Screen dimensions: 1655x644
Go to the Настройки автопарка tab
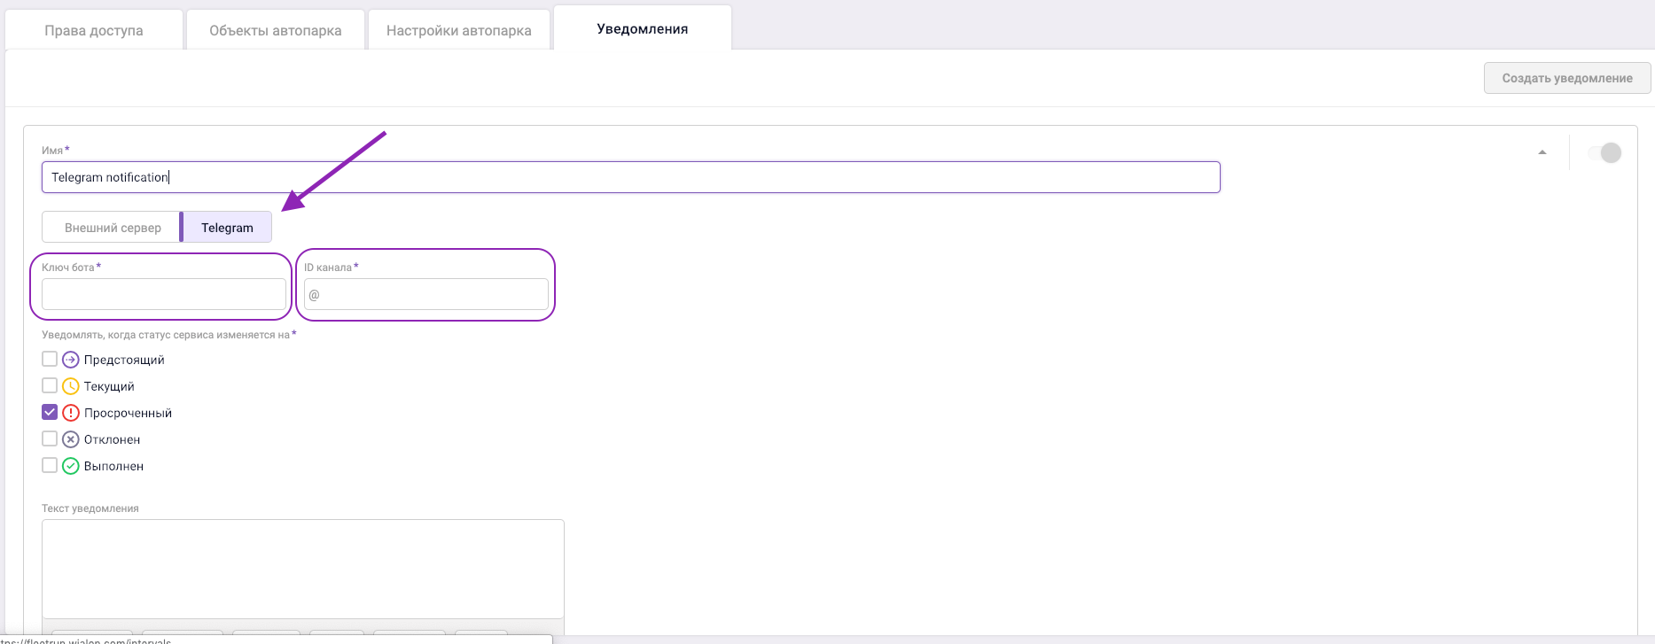pos(458,30)
